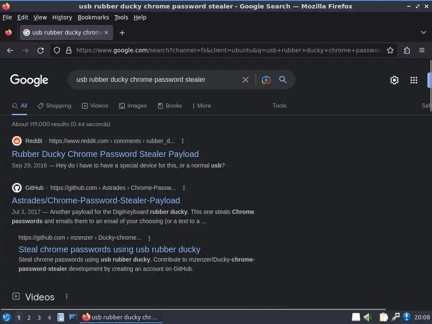Click the horizontal scrollbar at page bottom

(193, 309)
